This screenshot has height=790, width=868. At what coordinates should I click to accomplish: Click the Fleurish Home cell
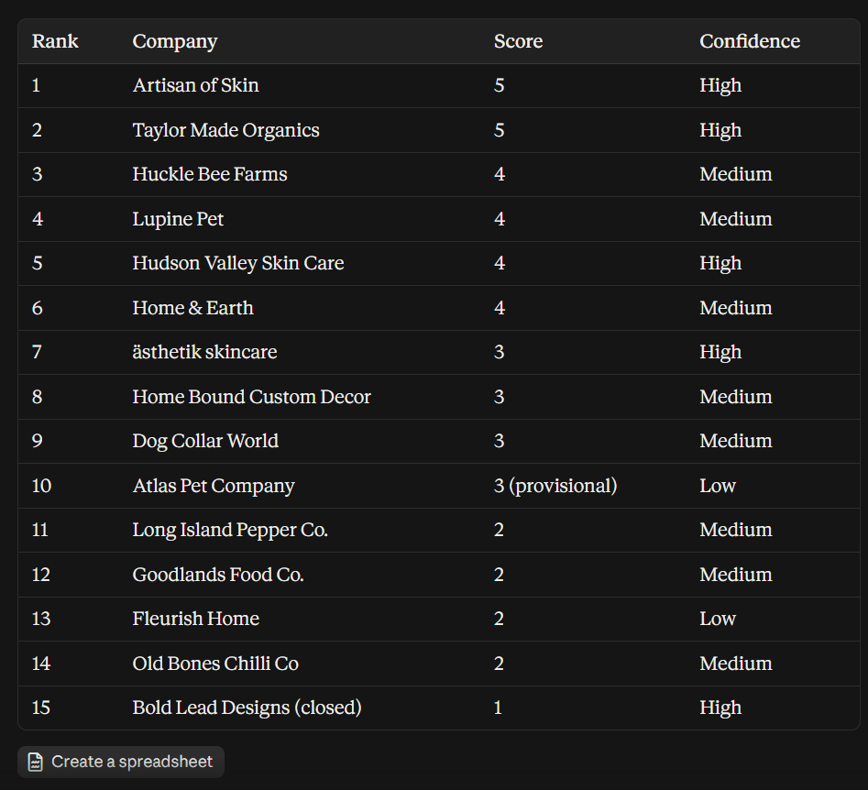pos(195,619)
